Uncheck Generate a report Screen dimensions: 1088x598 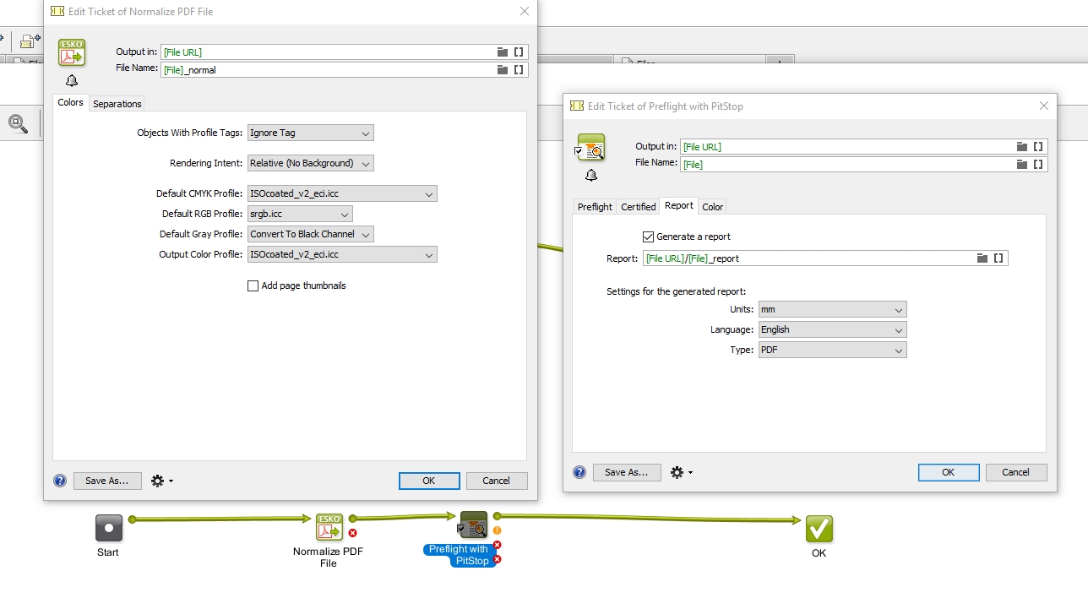click(648, 237)
